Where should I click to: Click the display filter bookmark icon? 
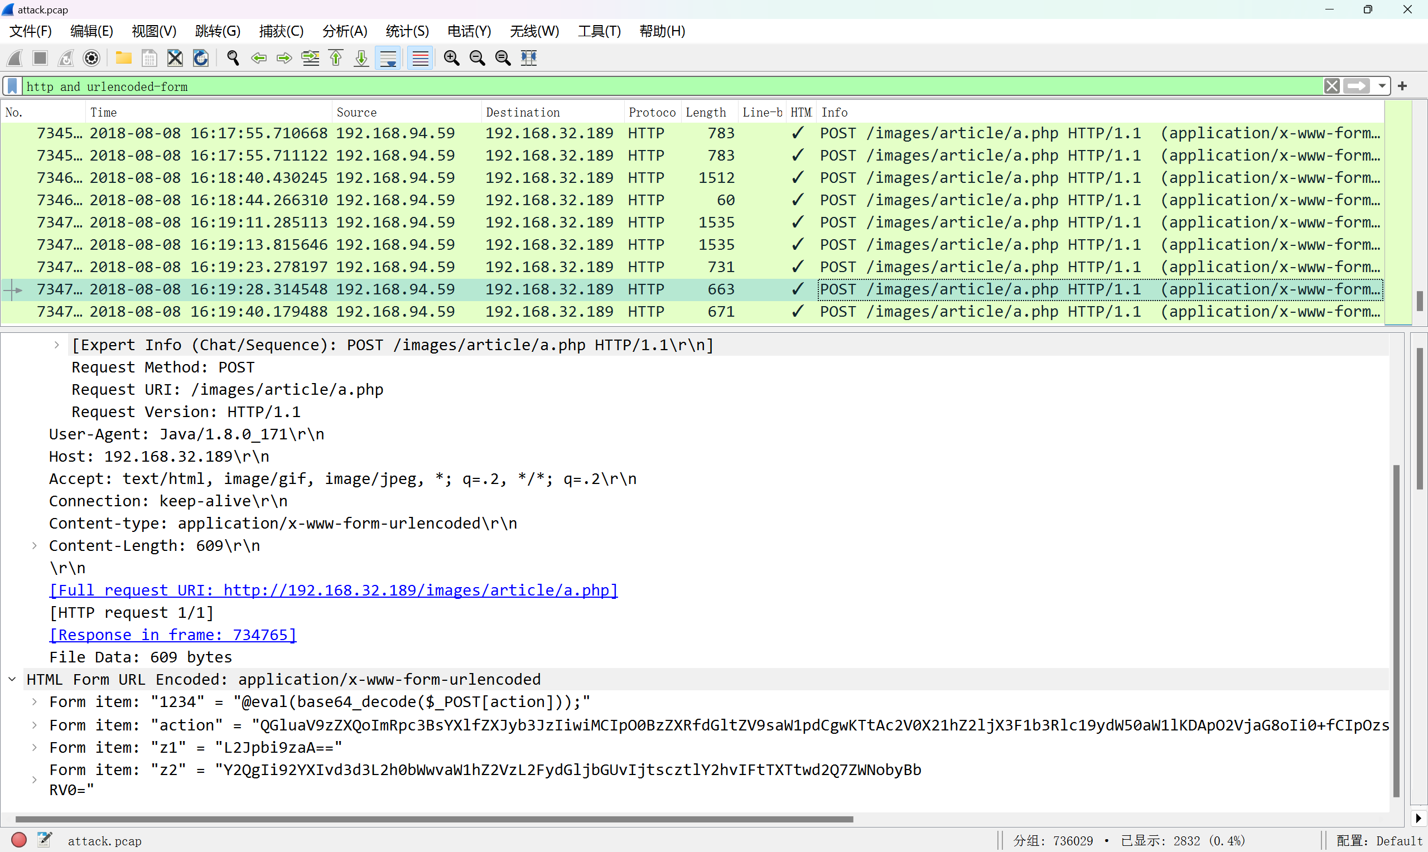click(x=12, y=86)
